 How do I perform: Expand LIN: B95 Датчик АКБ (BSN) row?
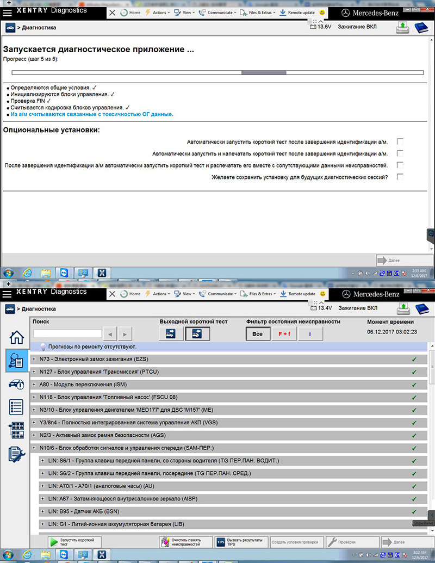point(43,511)
